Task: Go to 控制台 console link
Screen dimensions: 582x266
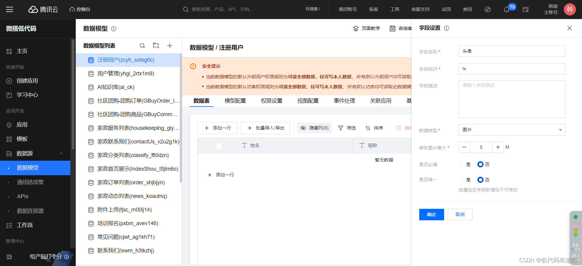Action: click(80, 9)
